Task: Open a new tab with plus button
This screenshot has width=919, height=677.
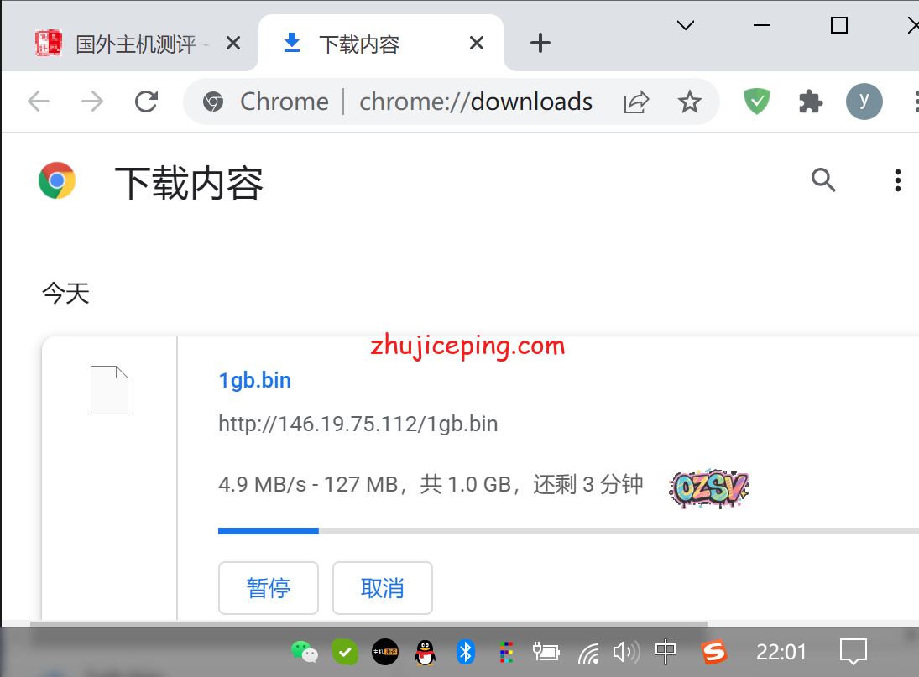Action: [x=540, y=44]
